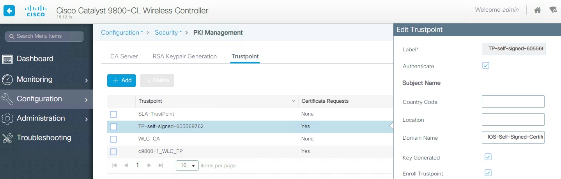The width and height of the screenshot is (561, 179).
Task: Click page number 1 in pager
Action: (x=138, y=165)
